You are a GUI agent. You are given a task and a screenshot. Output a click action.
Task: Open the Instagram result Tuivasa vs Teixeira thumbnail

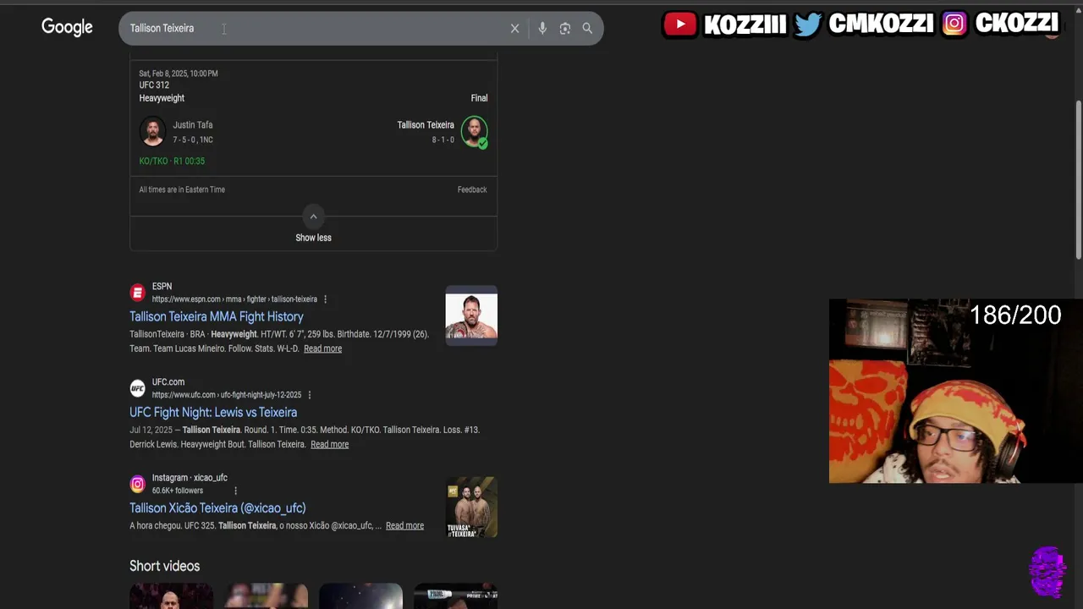point(471,507)
